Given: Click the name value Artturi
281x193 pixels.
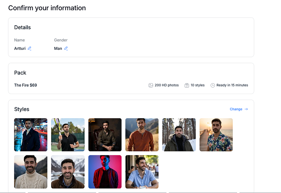Looking at the screenshot, I should tap(20, 48).
